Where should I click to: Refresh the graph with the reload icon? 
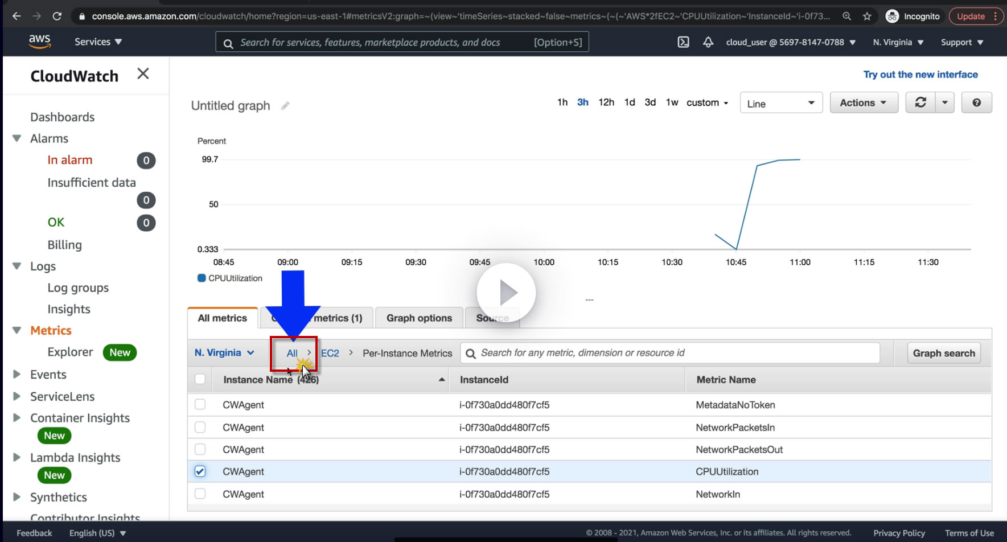(x=920, y=102)
